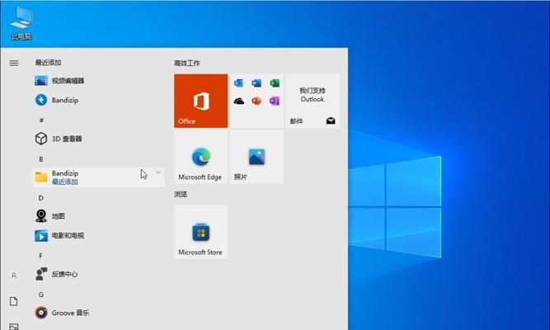Viewport: 550px width, 330px height.
Task: Open the 照片 photos tile
Action: [x=256, y=157]
